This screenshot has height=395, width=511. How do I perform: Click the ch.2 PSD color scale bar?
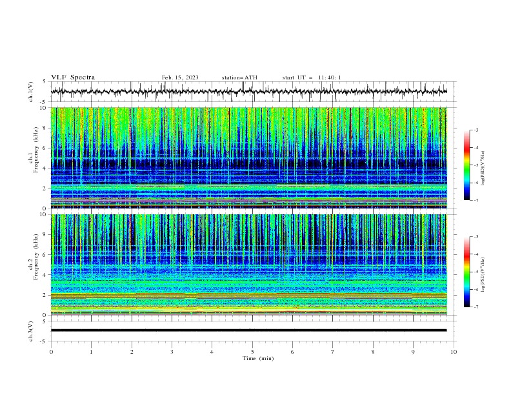pyautogui.click(x=466, y=272)
